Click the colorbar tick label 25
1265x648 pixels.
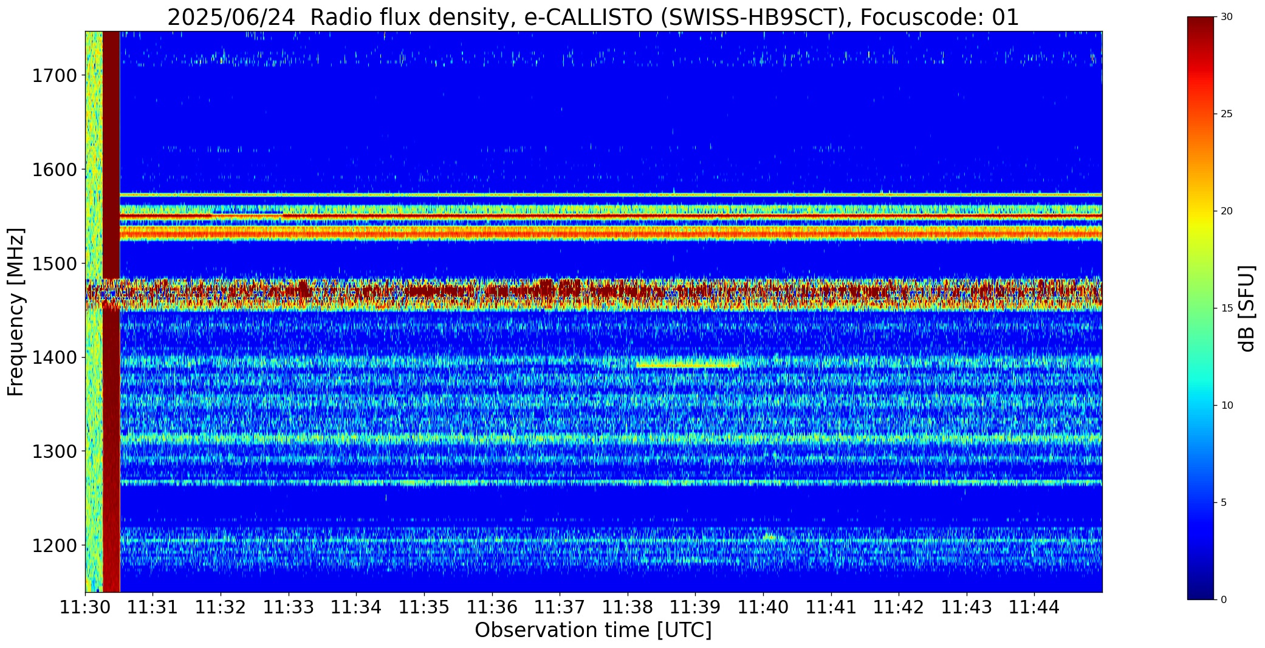click(x=1227, y=114)
